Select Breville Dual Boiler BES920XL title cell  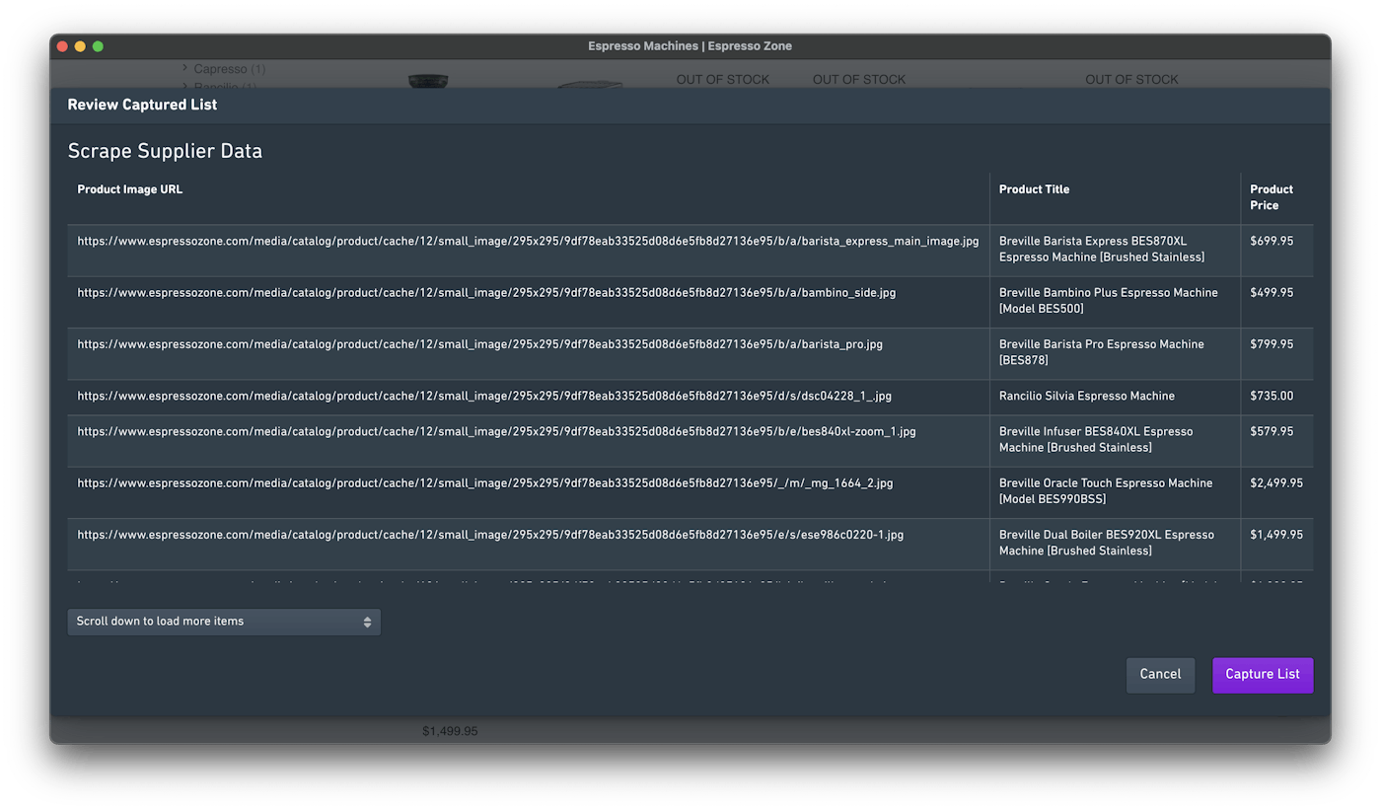click(x=1116, y=545)
